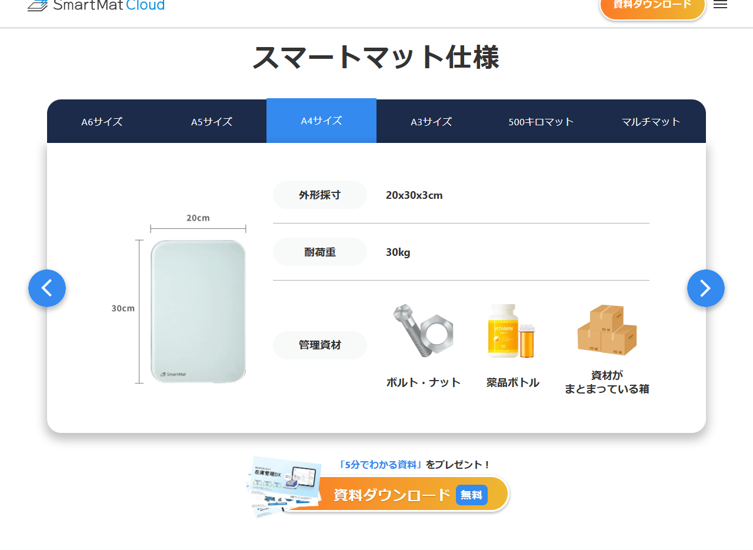Click the 耐荷重 label
This screenshot has height=550, width=753.
(320, 252)
